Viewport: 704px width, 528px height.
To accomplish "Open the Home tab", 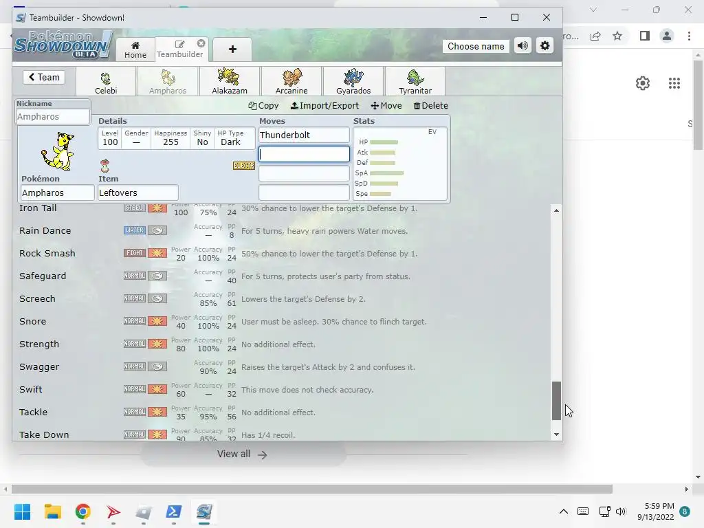I will pyautogui.click(x=135, y=49).
